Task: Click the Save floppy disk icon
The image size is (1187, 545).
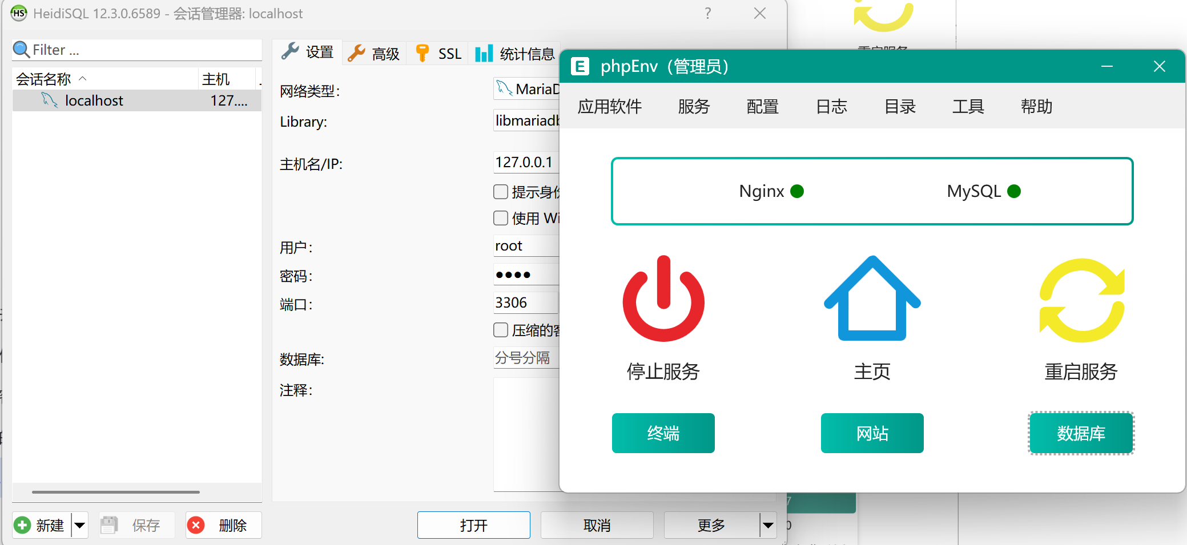Action: 108,525
